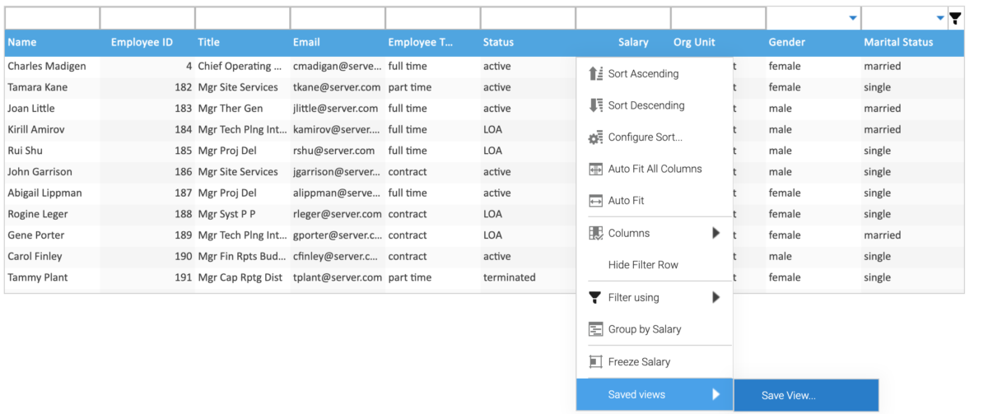Click the Employee ID column header
Screen dimensions: 988x414
[147, 42]
